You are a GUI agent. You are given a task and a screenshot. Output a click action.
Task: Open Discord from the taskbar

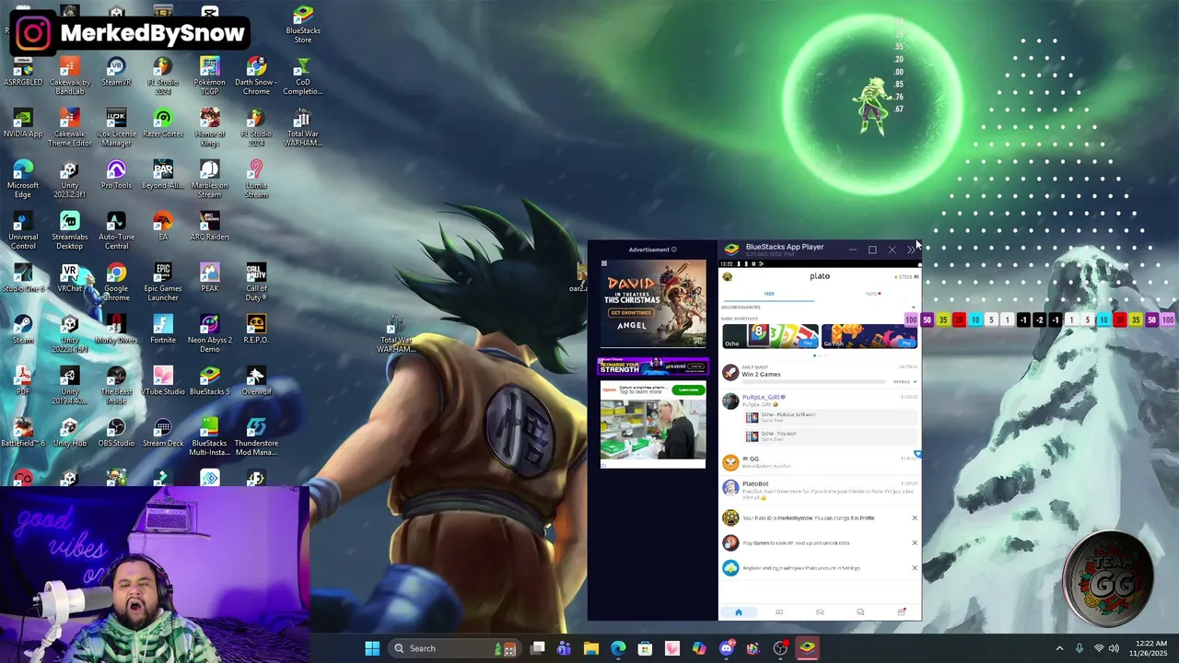(726, 648)
